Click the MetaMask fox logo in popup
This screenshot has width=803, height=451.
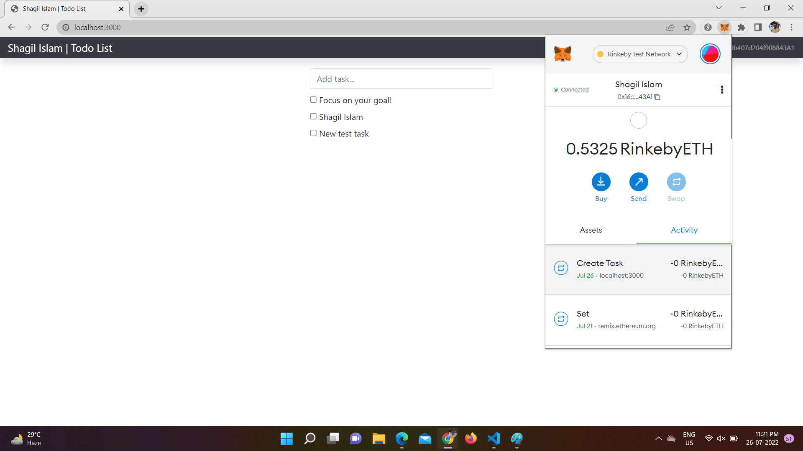click(x=563, y=54)
